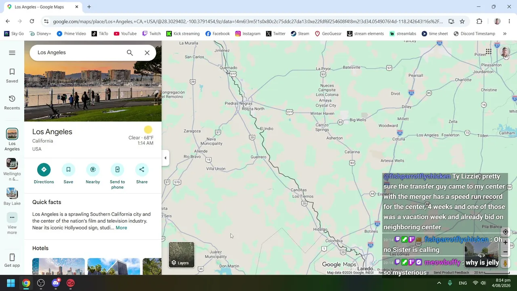517x291 pixels.
Task: Click in the Maps search box
Action: coord(79,53)
